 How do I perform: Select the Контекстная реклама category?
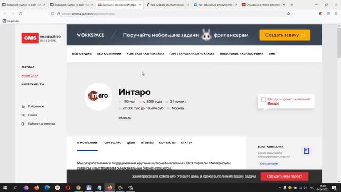click(x=145, y=54)
